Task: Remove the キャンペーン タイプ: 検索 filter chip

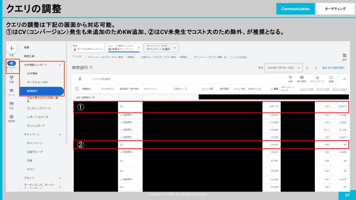Action: (225, 57)
